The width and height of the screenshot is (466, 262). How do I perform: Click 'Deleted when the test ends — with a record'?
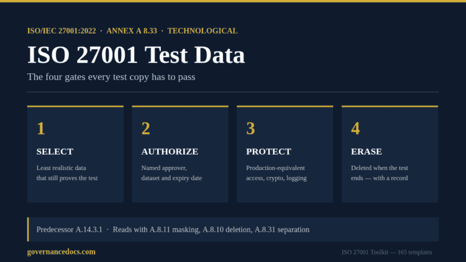[380, 173]
